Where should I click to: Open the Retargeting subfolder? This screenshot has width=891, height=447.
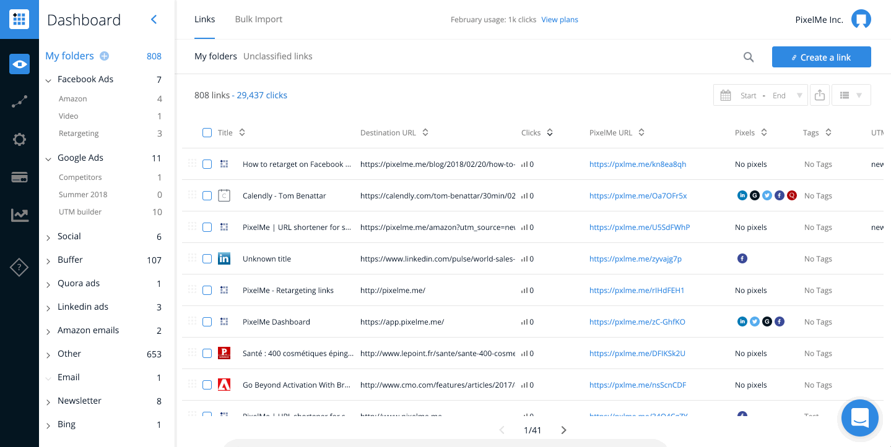(x=79, y=134)
